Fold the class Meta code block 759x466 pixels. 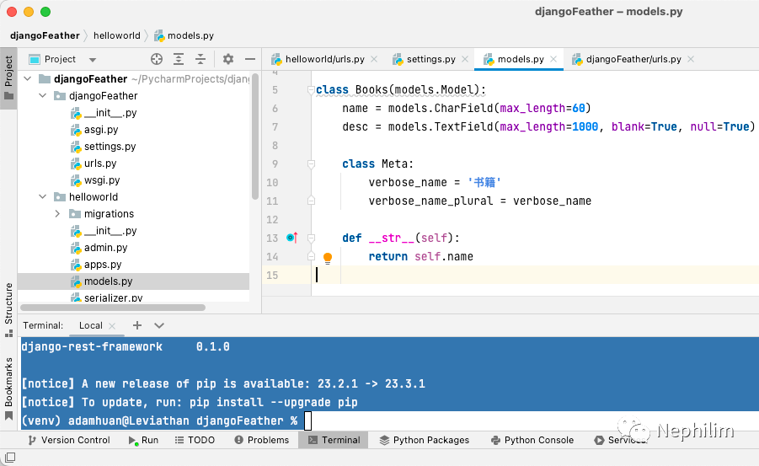click(311, 163)
